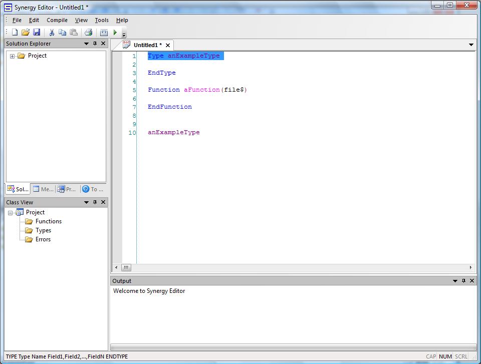The height and width of the screenshot is (364, 481).
Task: Open the active documents dropdown list
Action: pyautogui.click(x=471, y=45)
